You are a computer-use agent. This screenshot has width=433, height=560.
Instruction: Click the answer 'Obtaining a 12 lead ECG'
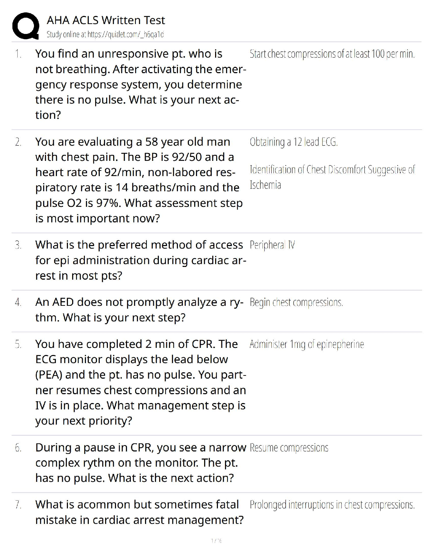(x=294, y=142)
